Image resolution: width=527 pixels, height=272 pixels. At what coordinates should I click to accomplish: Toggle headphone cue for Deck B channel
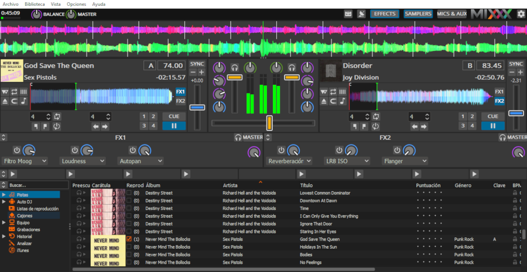coord(292,67)
